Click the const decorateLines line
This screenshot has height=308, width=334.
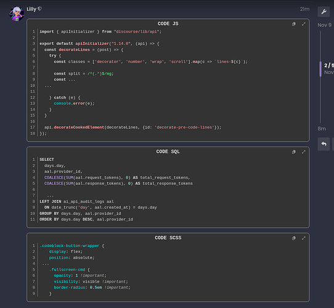[84, 50]
